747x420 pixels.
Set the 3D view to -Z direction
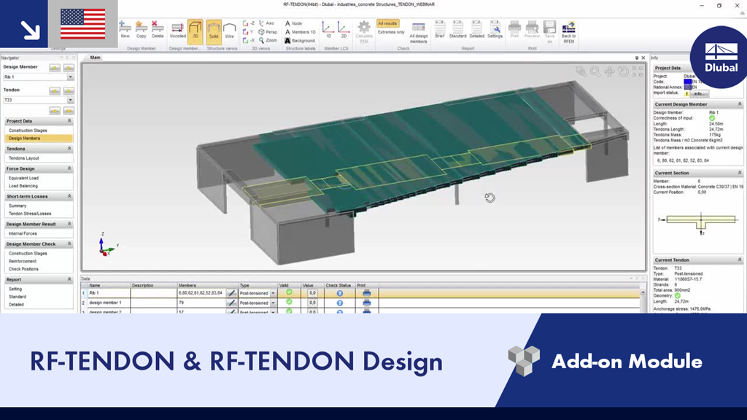[249, 23]
